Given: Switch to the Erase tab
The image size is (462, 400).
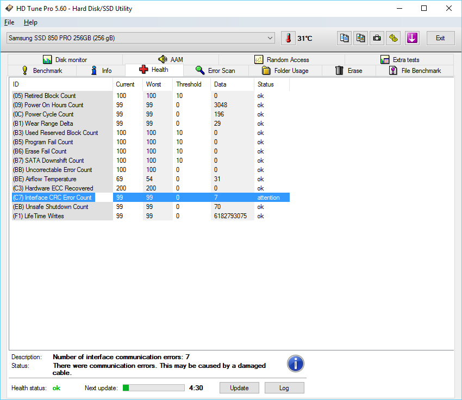Looking at the screenshot, I should tap(349, 71).
